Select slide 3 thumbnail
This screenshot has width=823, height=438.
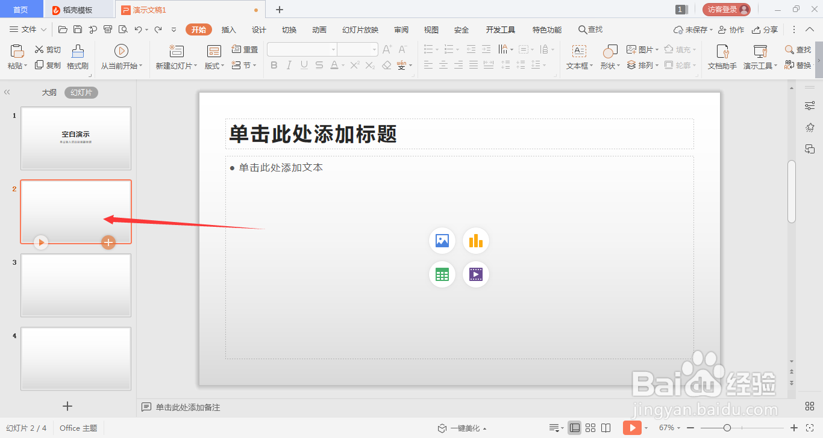[76, 285]
